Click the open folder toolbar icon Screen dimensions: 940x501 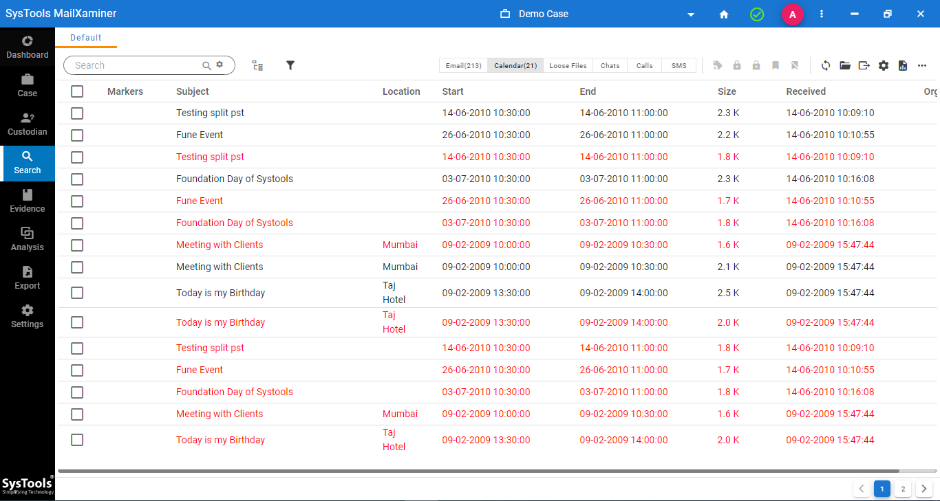(x=845, y=65)
